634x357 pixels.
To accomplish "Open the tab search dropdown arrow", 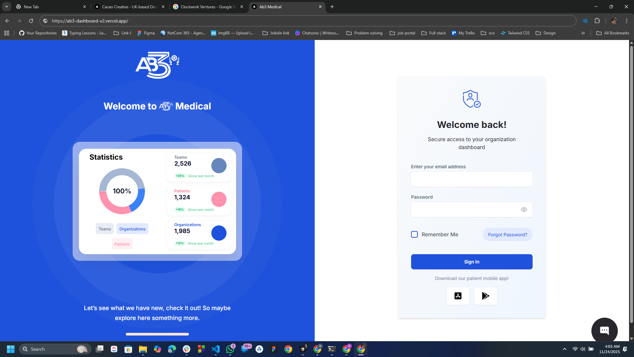I will click(6, 7).
